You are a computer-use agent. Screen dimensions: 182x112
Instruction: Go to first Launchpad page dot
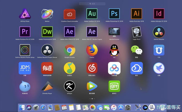[90, 99]
